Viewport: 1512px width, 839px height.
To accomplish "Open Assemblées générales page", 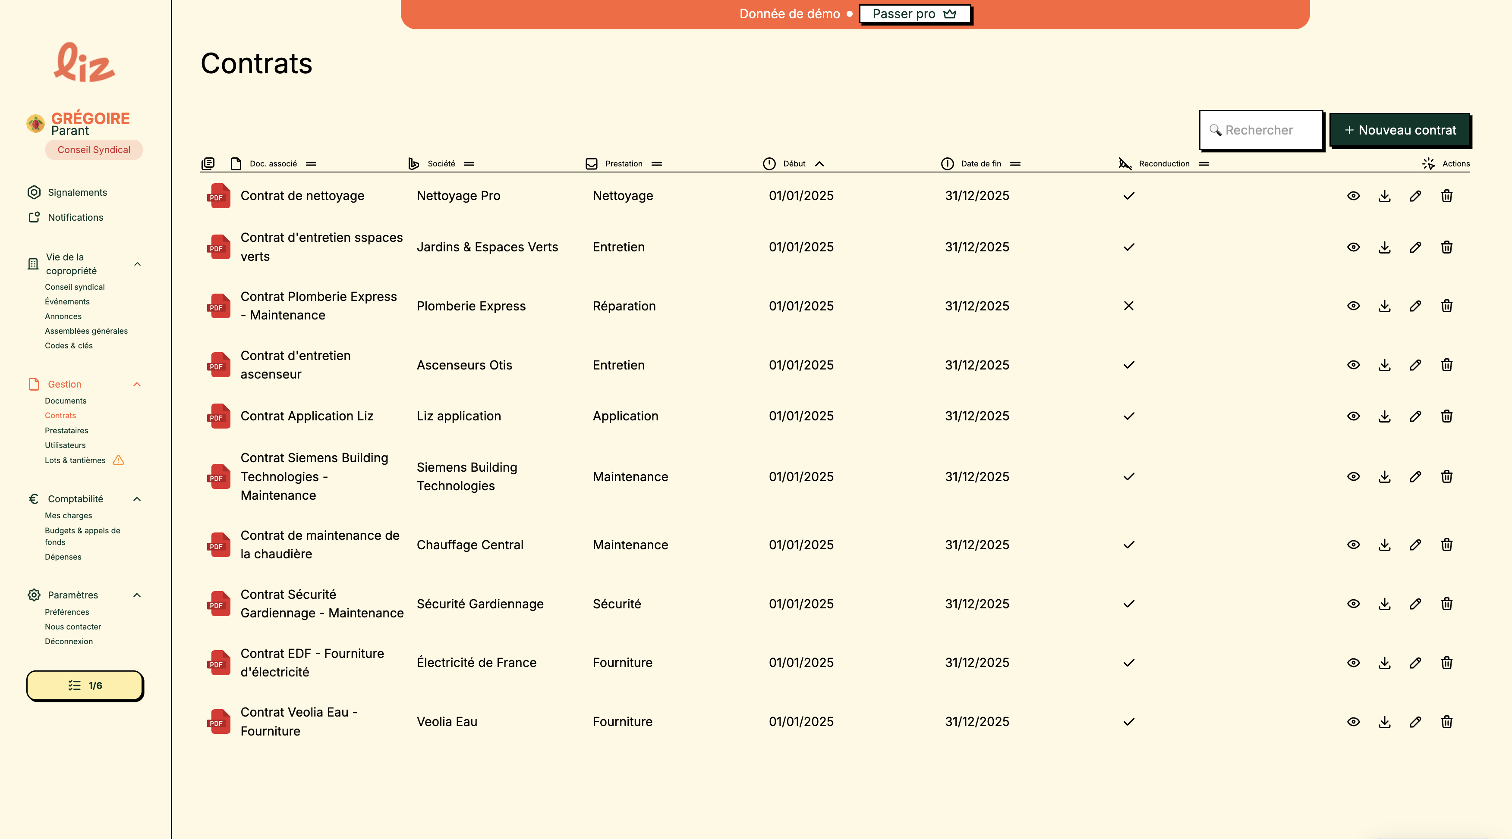I will point(86,331).
